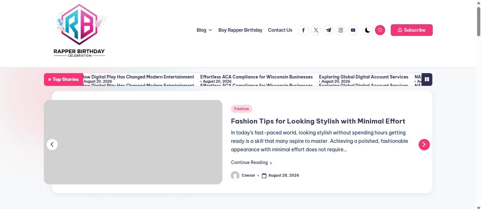Click the Caesar author avatar
Viewport: 481px width, 209px height.
(235, 176)
